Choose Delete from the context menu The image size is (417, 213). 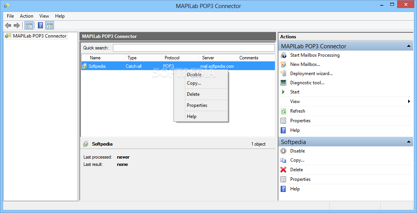point(201,94)
